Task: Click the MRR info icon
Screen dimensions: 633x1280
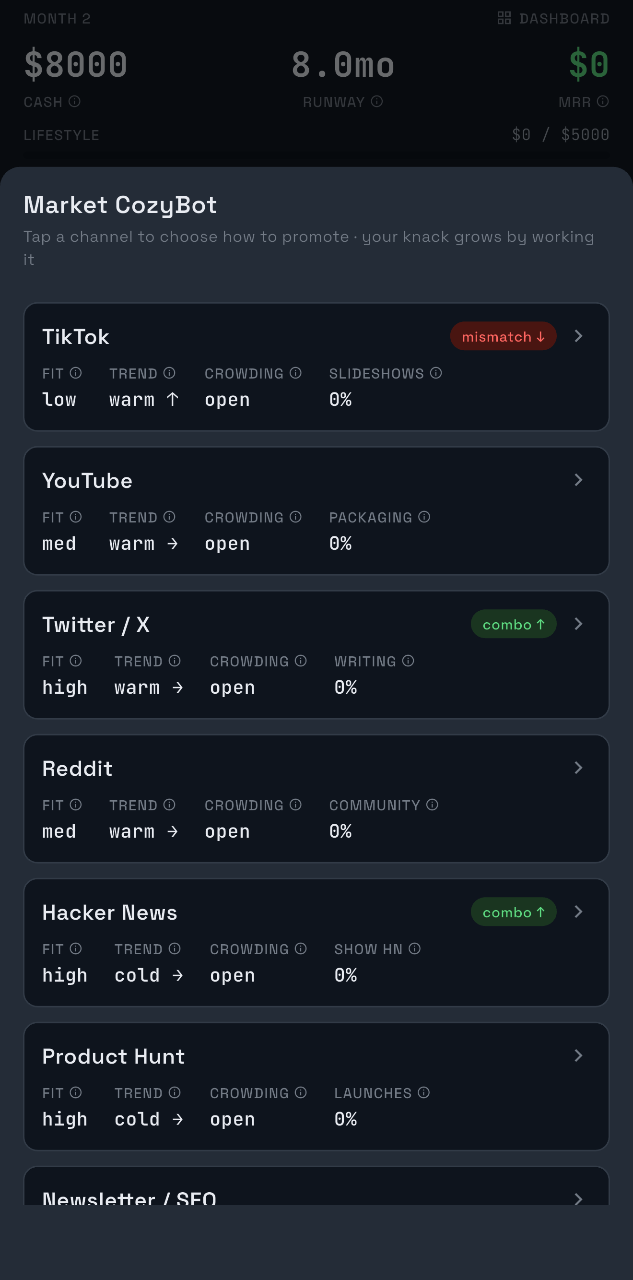Action: [x=603, y=101]
